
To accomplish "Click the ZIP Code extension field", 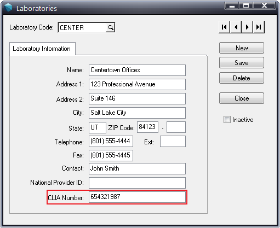I will pyautogui.click(x=176, y=127).
